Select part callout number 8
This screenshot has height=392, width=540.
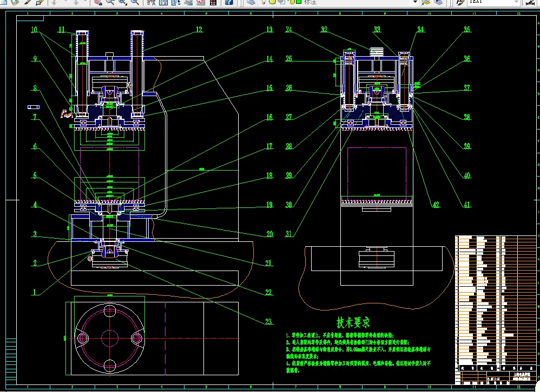[x=35, y=88]
